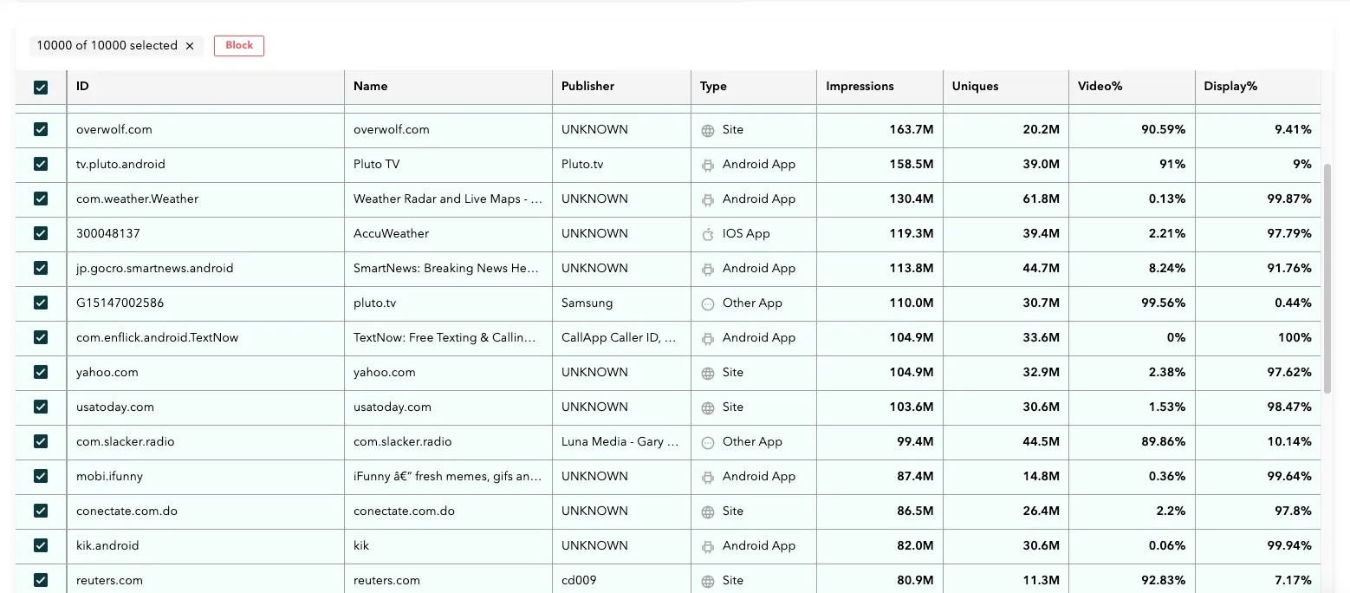
Task: Toggle the kik.android row checkbox
Action: (x=41, y=545)
